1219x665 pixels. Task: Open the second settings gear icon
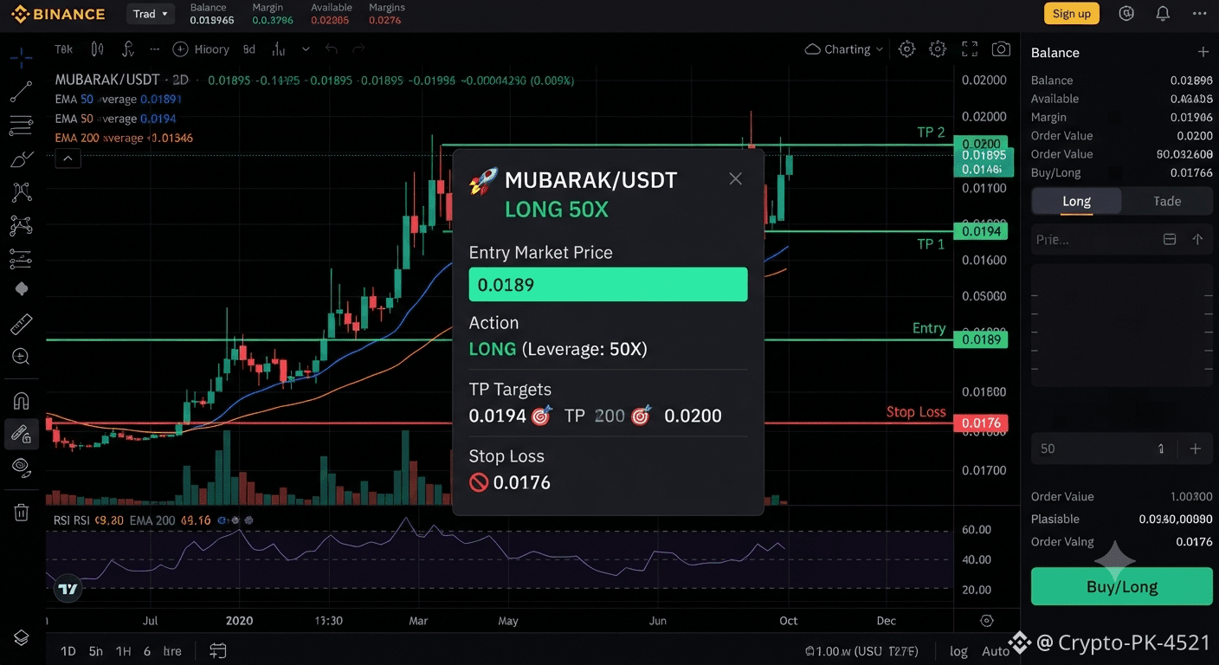(x=938, y=49)
